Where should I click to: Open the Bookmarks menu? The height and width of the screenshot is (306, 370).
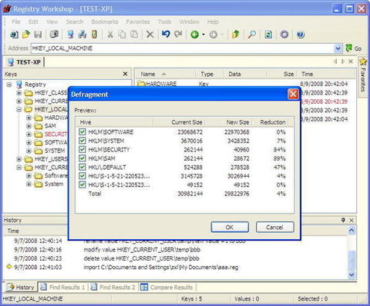click(x=105, y=22)
